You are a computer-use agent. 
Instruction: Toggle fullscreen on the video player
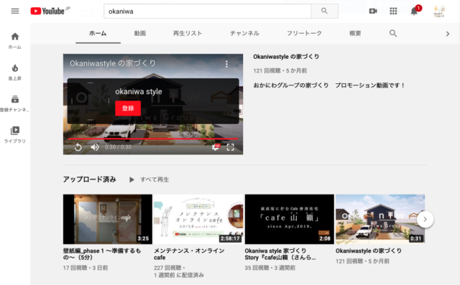(x=230, y=147)
